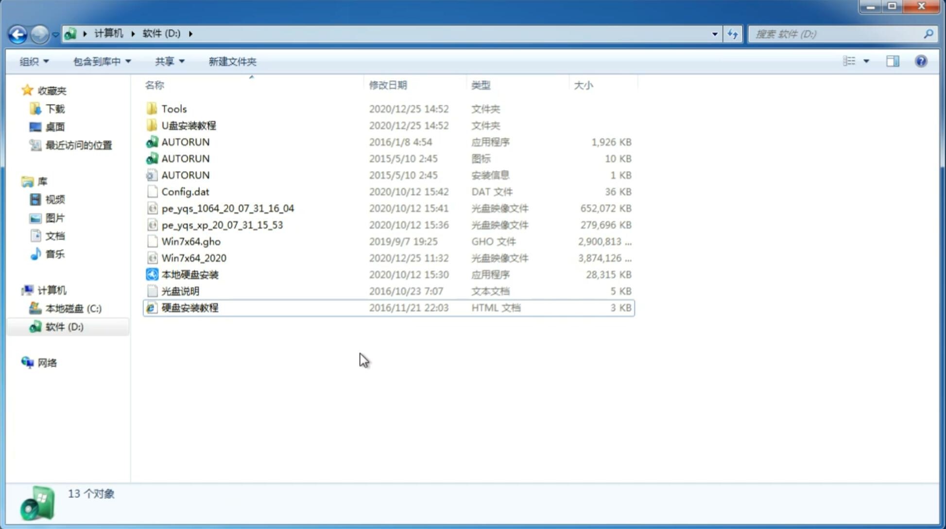Open the U盘安装教程 folder
Viewport: 946px width, 529px height.
[189, 125]
